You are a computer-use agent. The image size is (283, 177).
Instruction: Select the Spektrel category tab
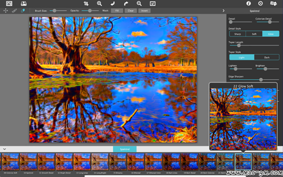point(125,149)
